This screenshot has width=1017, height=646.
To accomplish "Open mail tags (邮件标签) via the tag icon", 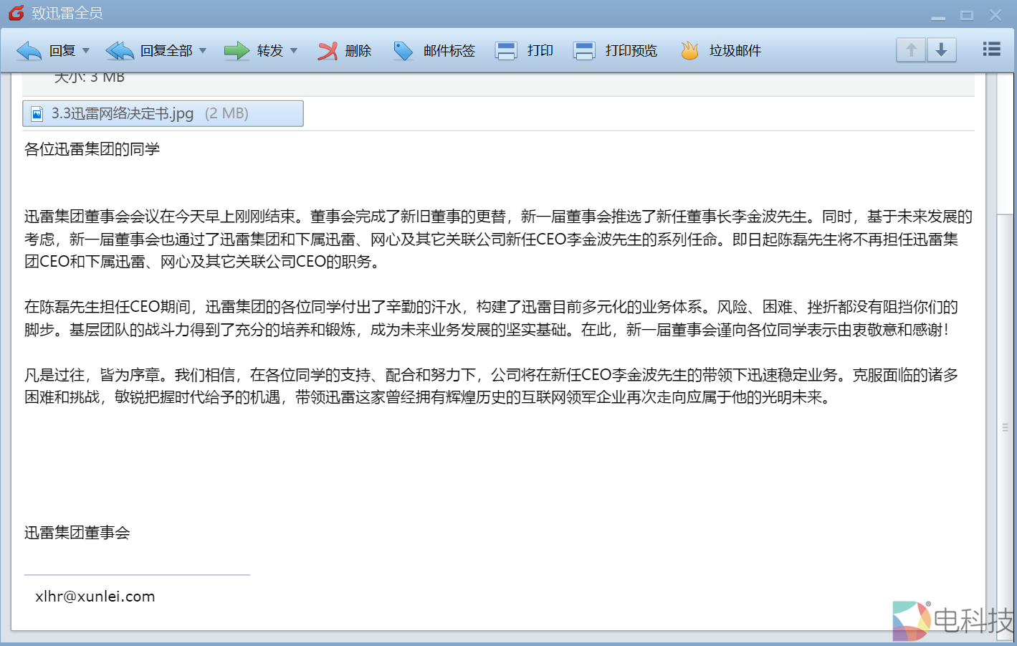I will coord(404,51).
